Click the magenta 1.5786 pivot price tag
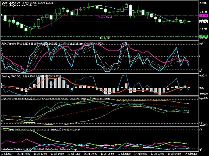 (x=204, y=16)
